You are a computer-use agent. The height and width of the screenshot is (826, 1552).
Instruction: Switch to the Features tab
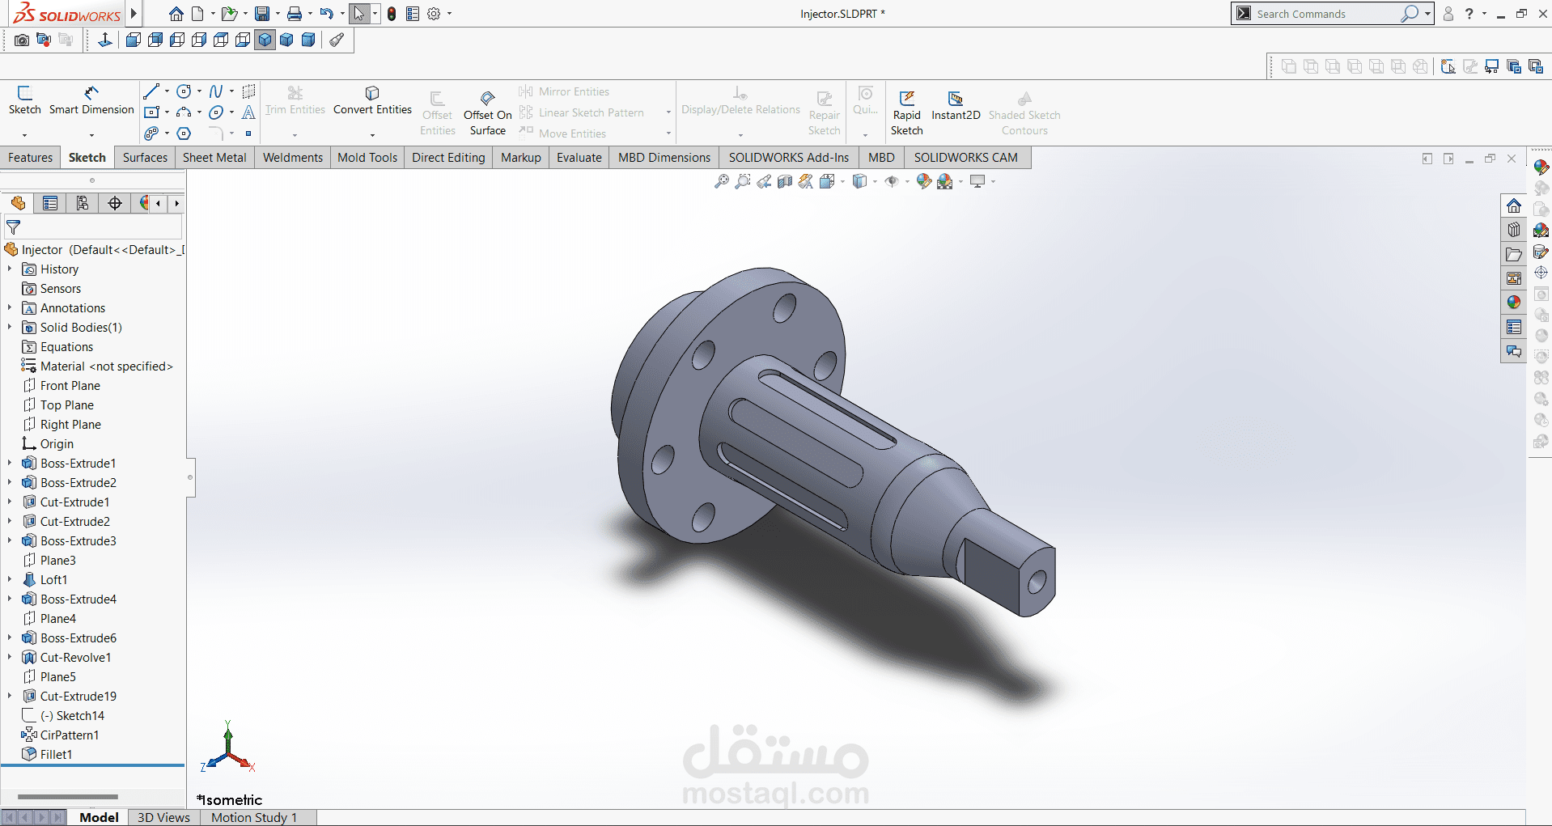click(x=31, y=158)
